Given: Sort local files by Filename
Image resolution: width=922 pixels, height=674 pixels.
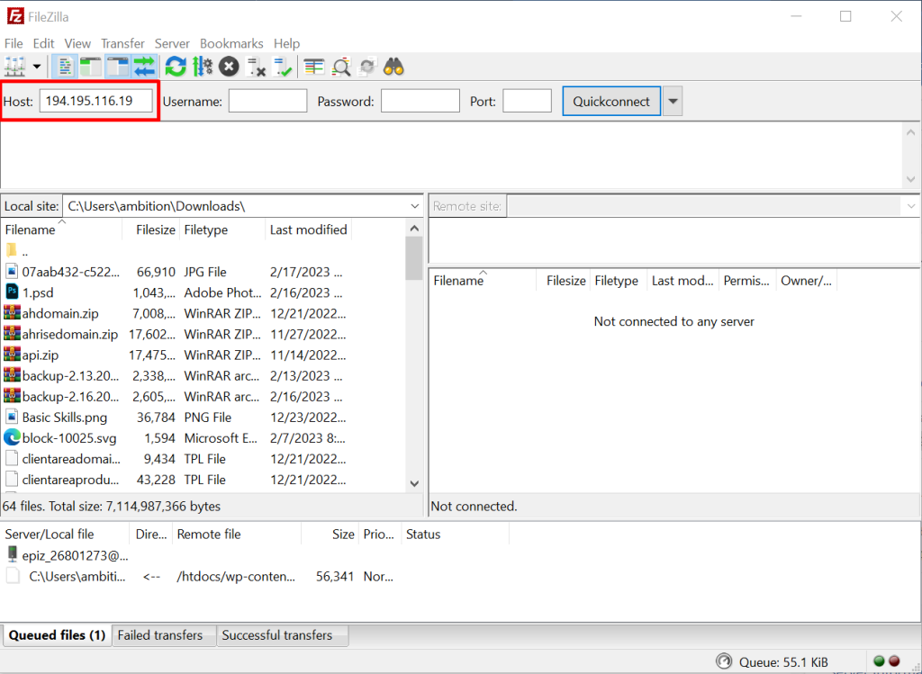Looking at the screenshot, I should click(x=62, y=229).
